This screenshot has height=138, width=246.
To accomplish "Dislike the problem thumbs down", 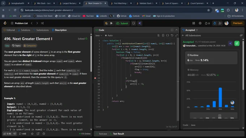I will (15, 134).
